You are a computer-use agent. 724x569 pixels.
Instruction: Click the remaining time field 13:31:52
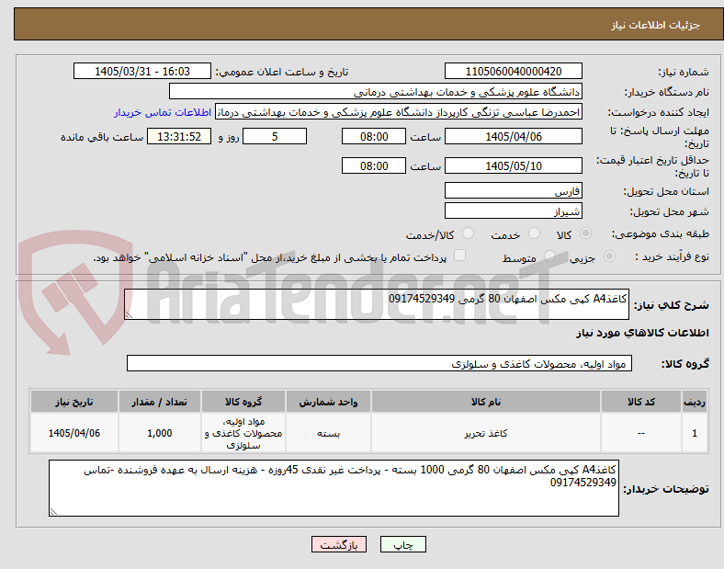179,136
